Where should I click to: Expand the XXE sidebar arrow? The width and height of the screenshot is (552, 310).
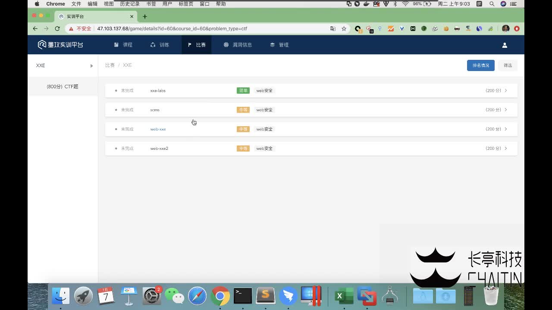coord(91,66)
